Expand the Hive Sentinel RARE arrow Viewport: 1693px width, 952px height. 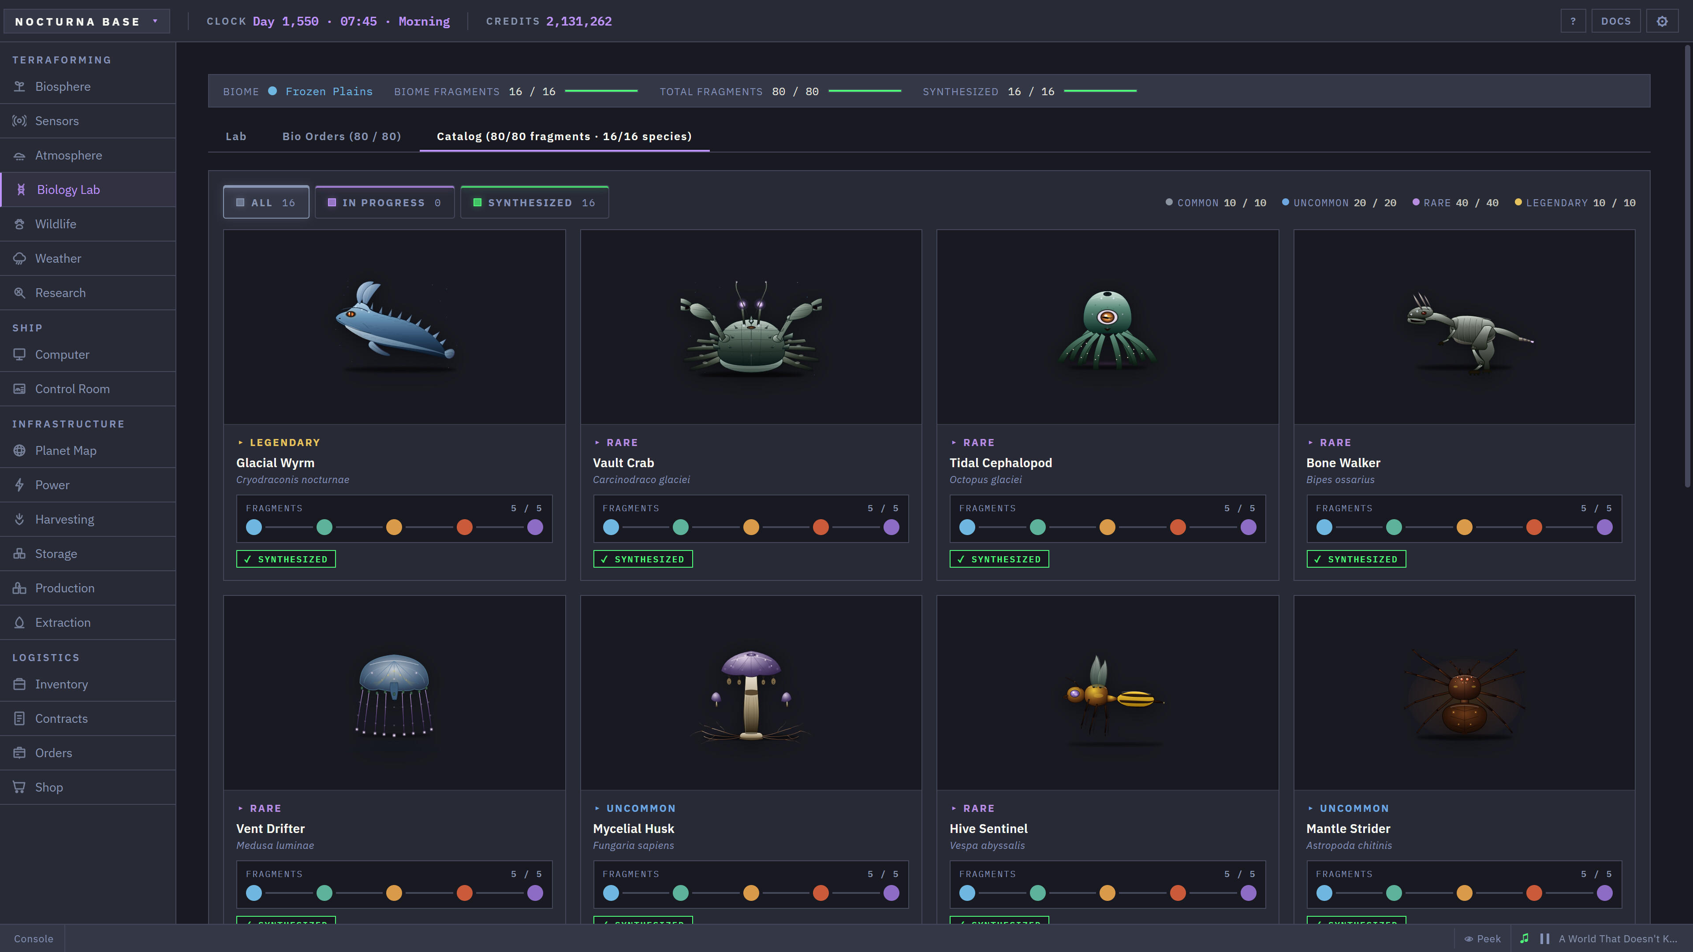(x=954, y=808)
